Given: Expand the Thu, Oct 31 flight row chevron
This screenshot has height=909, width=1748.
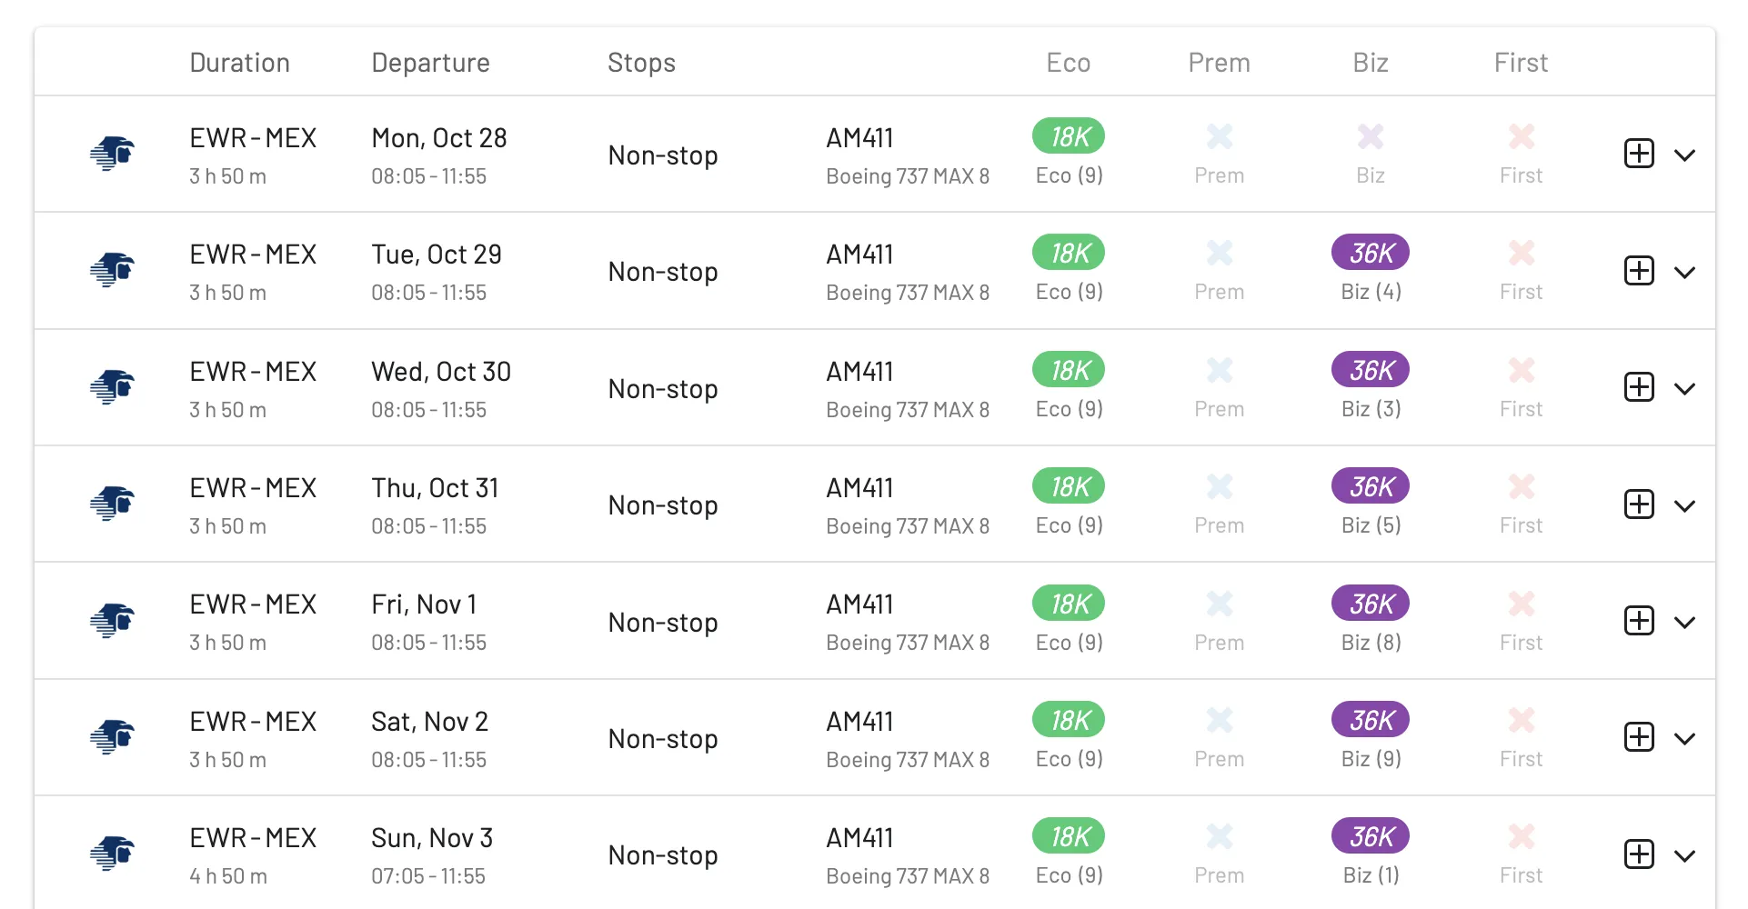Looking at the screenshot, I should click(1684, 506).
